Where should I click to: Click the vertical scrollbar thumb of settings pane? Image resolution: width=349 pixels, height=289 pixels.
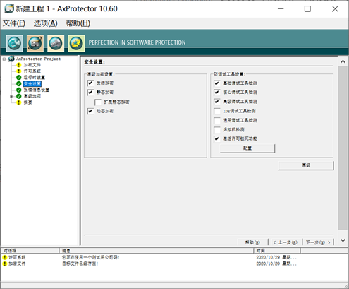(x=343, y=148)
